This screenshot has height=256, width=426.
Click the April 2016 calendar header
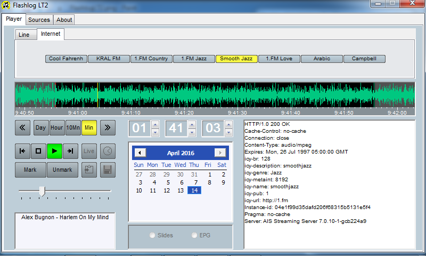(x=181, y=153)
